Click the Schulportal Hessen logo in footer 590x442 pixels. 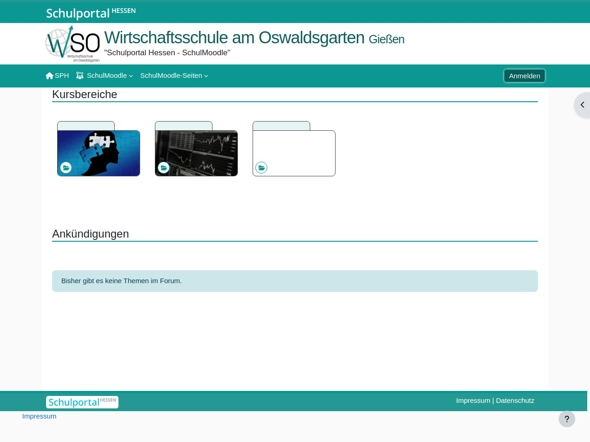click(82, 402)
